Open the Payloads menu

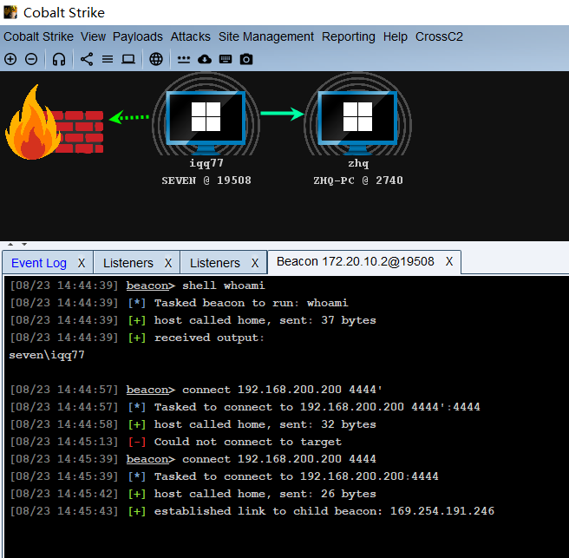point(138,36)
